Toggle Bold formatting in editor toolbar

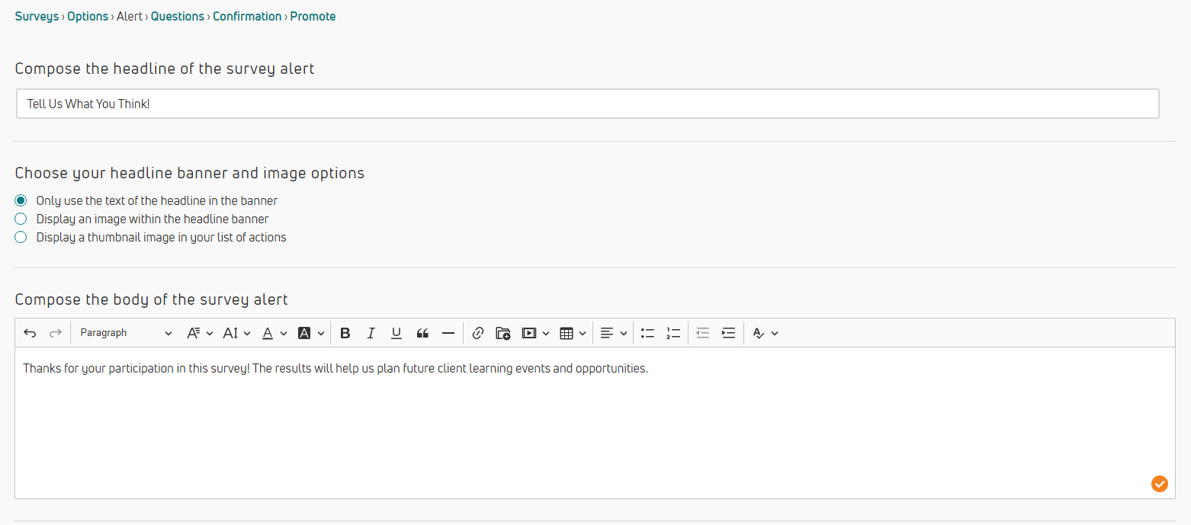[x=345, y=333]
